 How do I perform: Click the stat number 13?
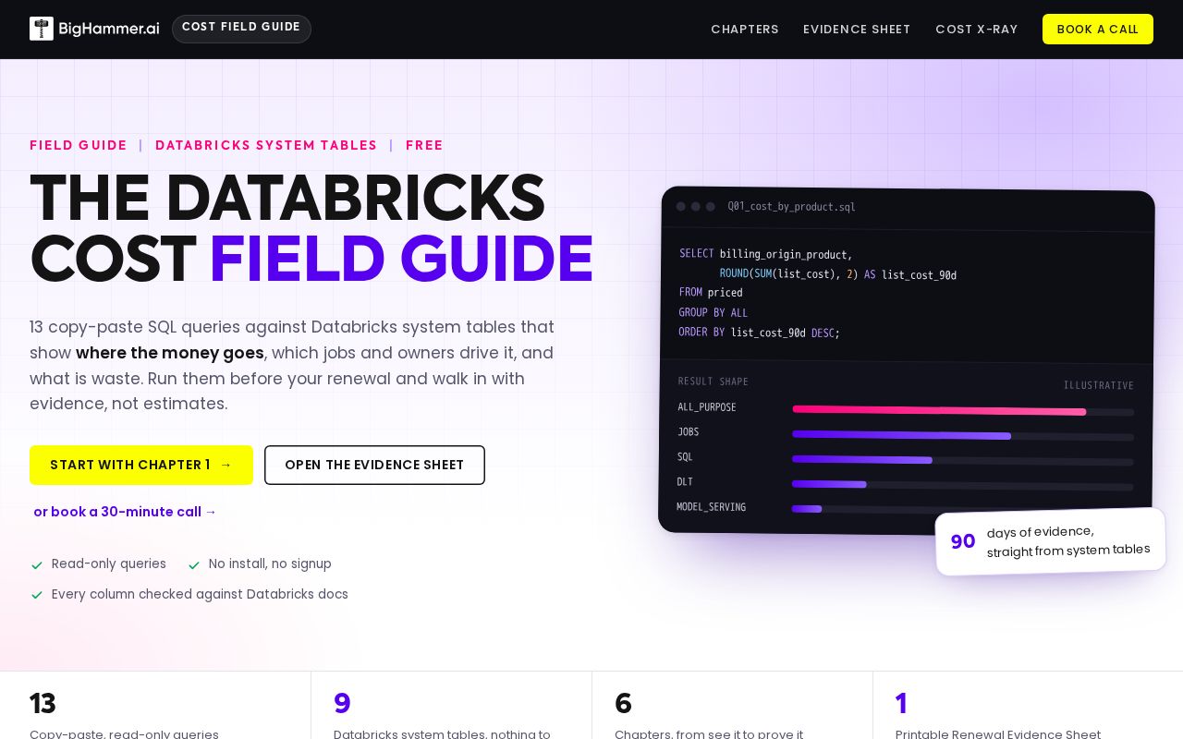click(x=43, y=704)
